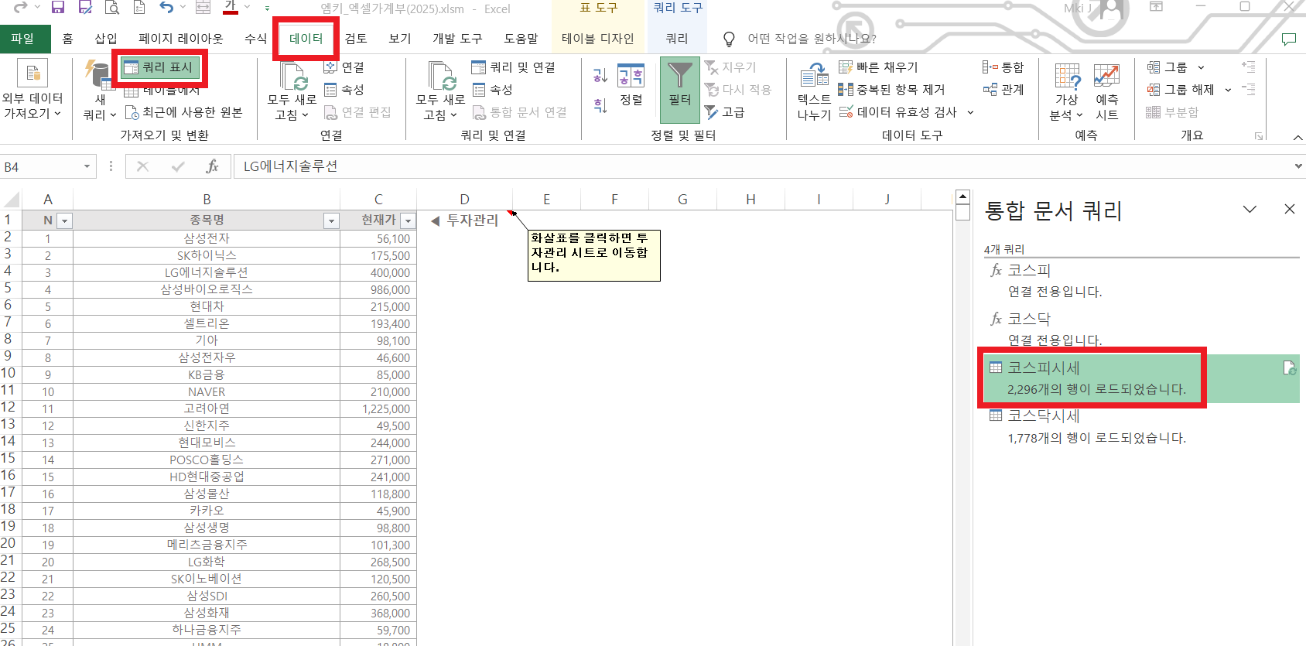Screen dimensions: 1306x646
Task: Open the 통합 consolidate tool
Action: pos(1003,67)
